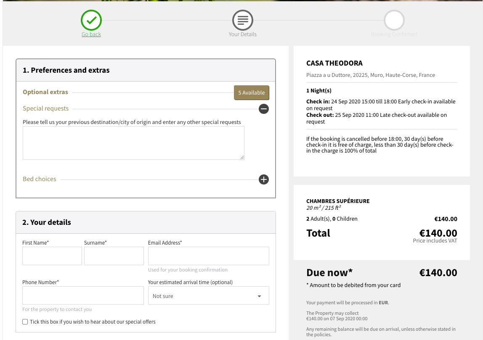The height and width of the screenshot is (340, 483).
Task: Click the Surname input field
Action: point(114,256)
